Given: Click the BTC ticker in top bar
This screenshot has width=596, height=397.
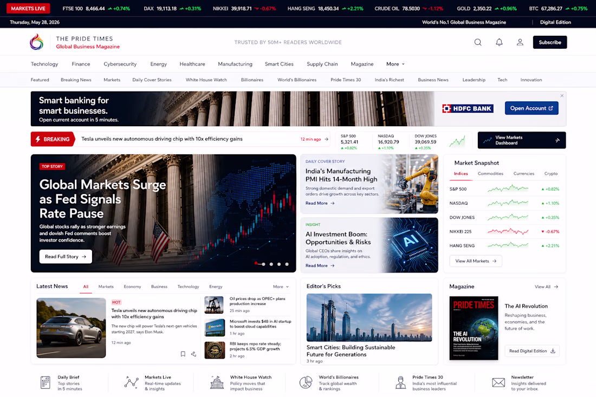Looking at the screenshot, I should tap(558, 8).
